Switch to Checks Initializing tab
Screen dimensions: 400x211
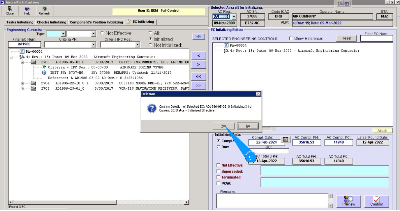tap(51, 22)
